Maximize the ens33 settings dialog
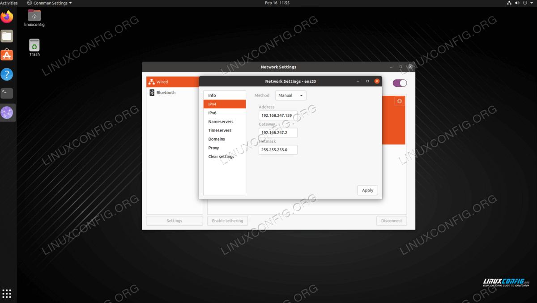This screenshot has height=303, width=537. pos(367,81)
